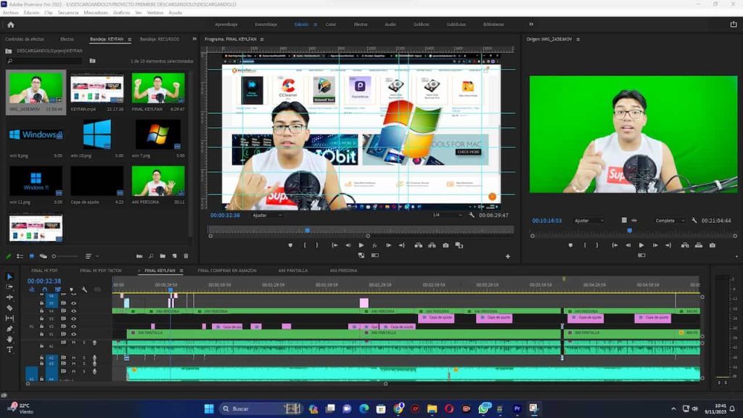Step back one frame in Program monitor
Image resolution: width=743 pixels, height=418 pixels.
[x=348, y=245]
